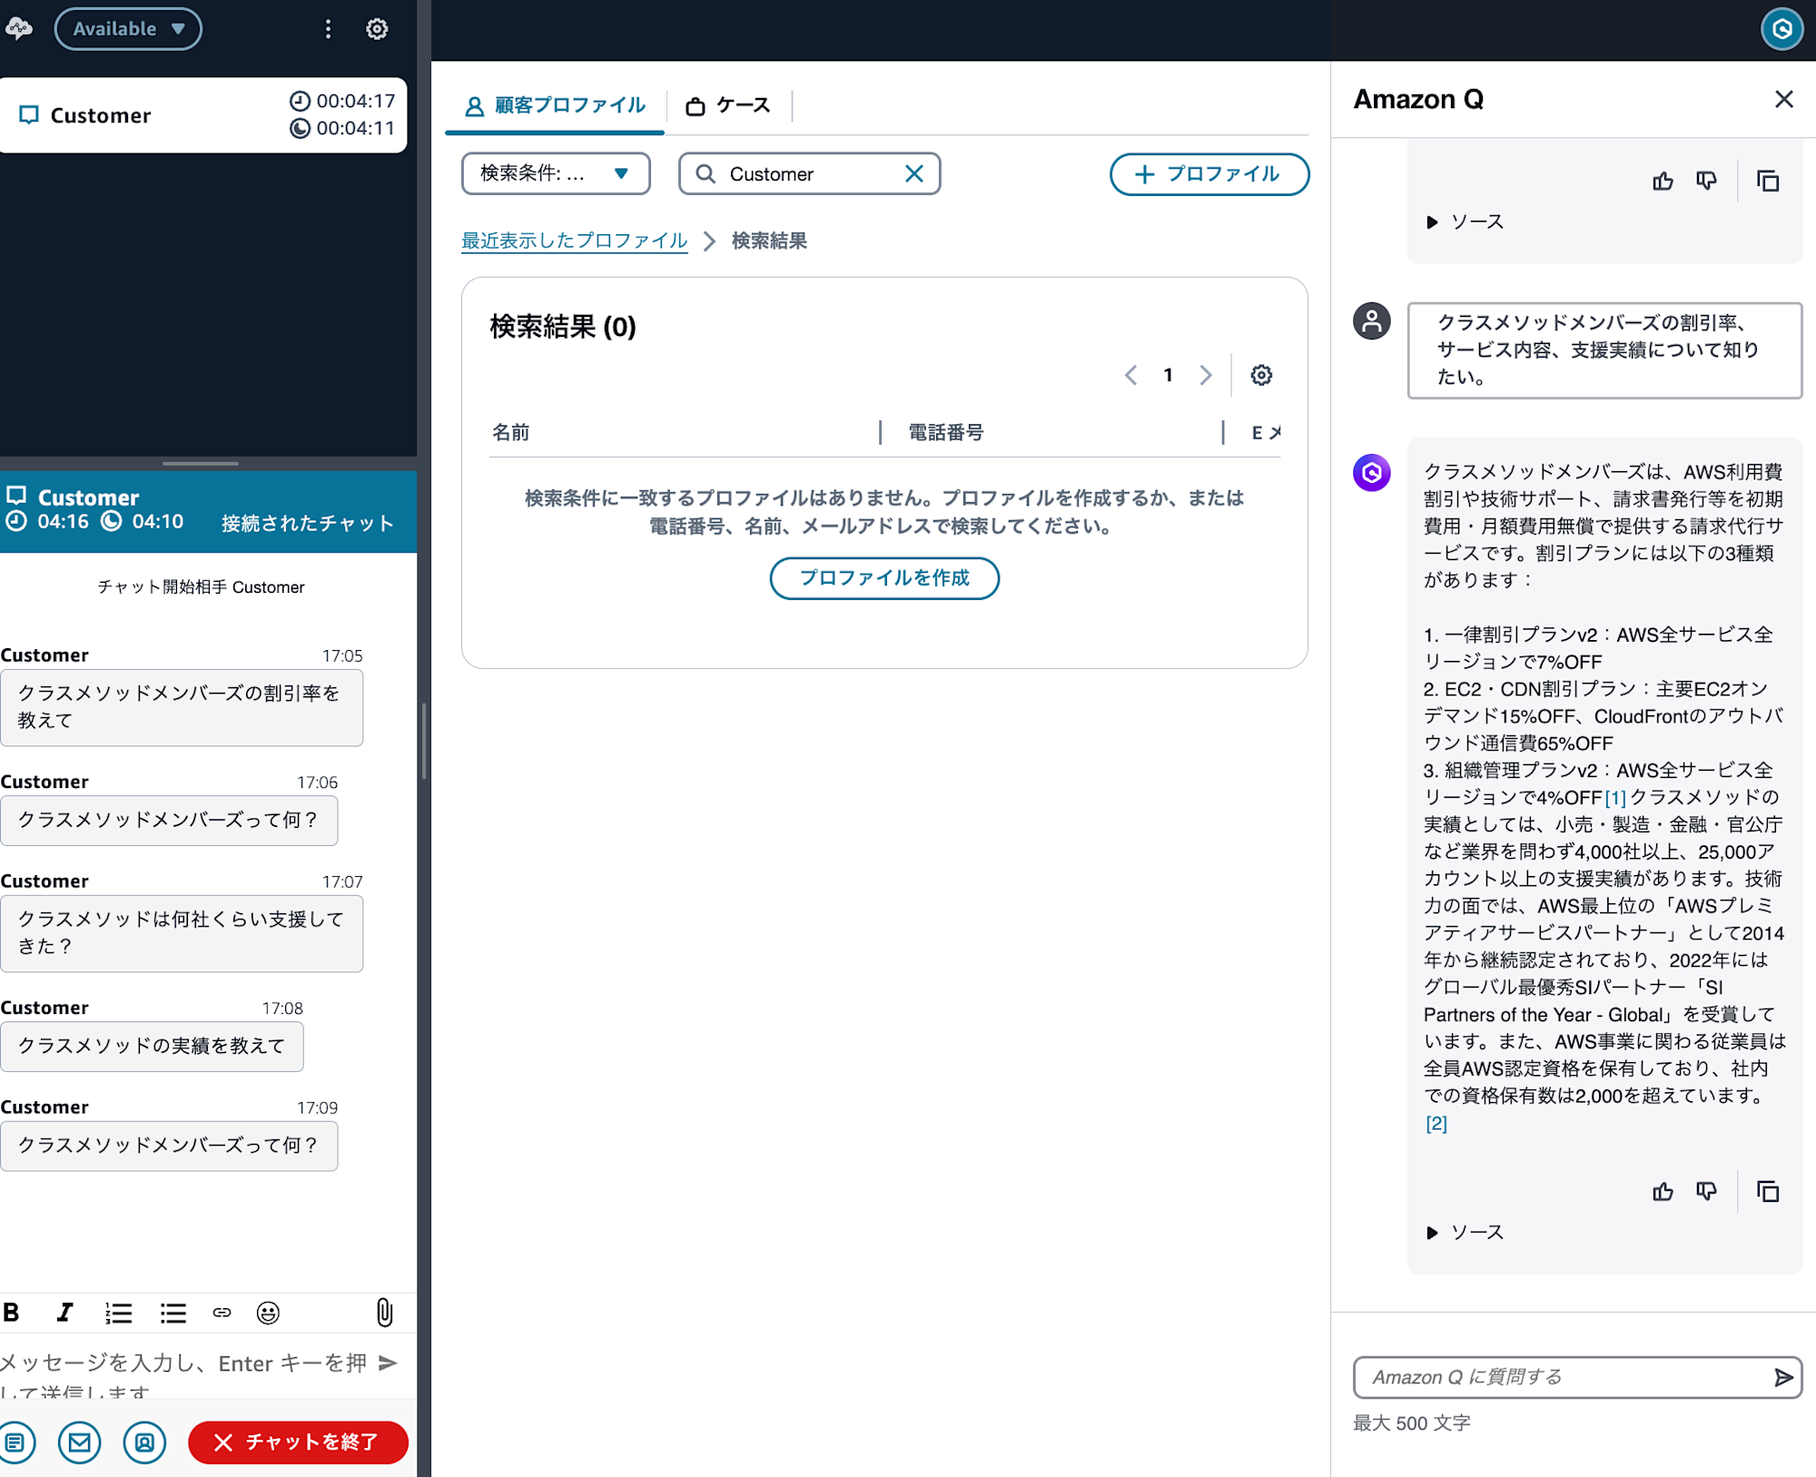Toggle bold formatting in chat
1816x1477 pixels.
pos(12,1313)
